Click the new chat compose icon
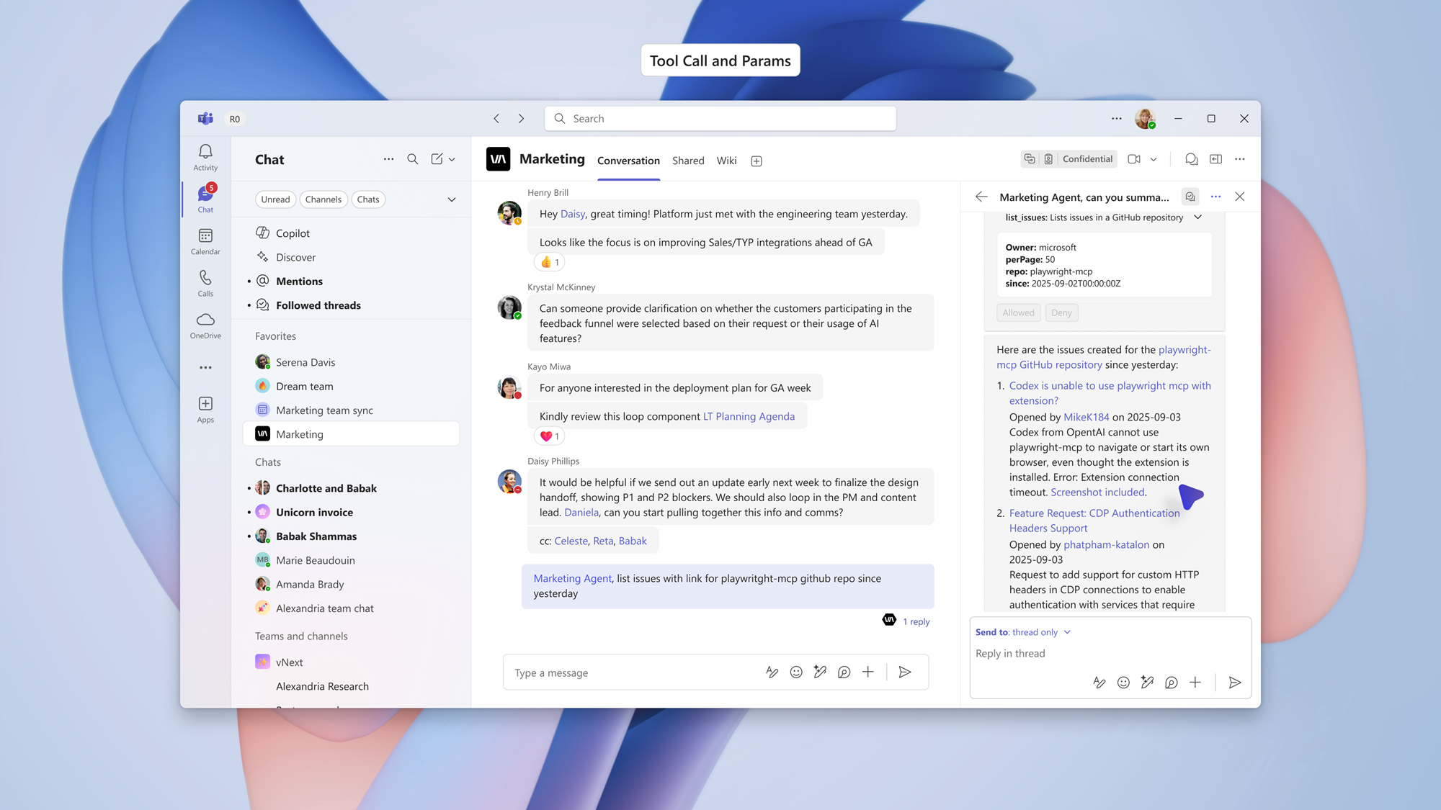Image resolution: width=1441 pixels, height=810 pixels. click(437, 159)
